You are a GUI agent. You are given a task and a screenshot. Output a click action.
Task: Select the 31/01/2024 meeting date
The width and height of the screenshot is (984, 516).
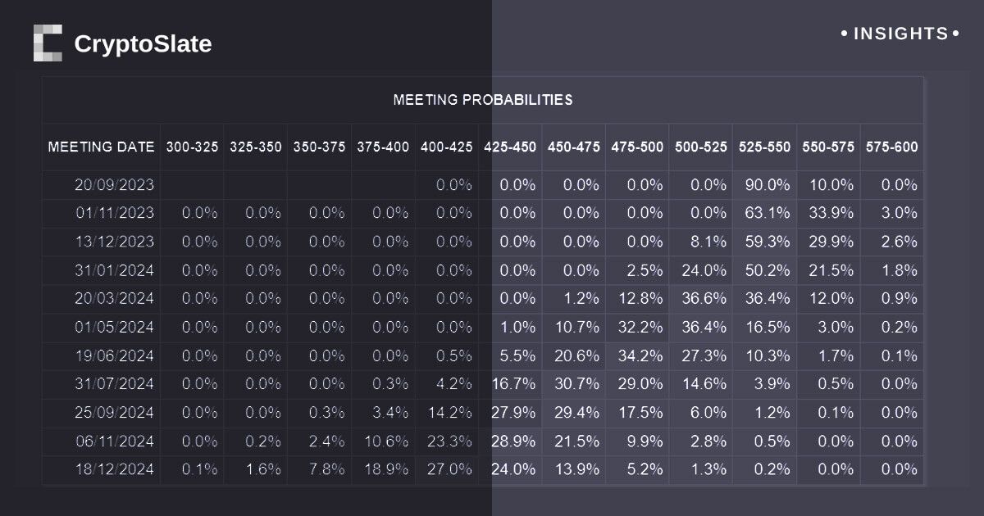(113, 270)
